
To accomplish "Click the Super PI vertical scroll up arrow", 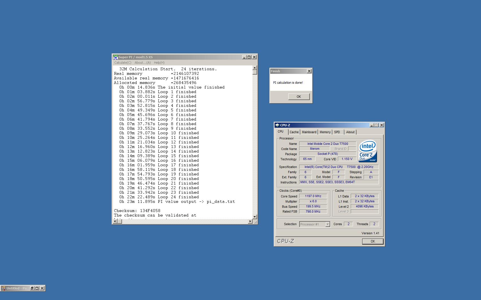I will (x=255, y=68).
